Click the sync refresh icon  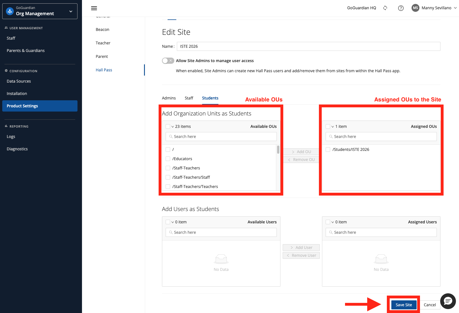point(385,8)
